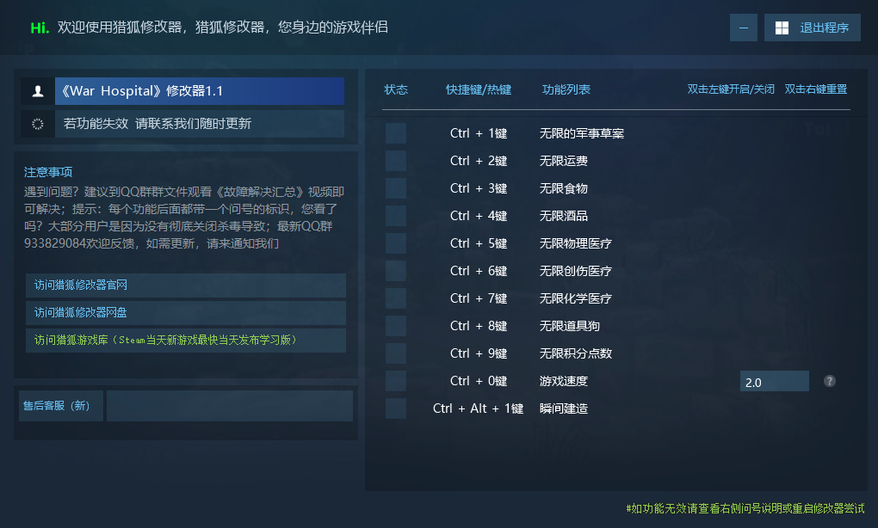This screenshot has width=878, height=528.
Task: Toggle the 无限的军事草案 status checkbox
Action: (396, 133)
